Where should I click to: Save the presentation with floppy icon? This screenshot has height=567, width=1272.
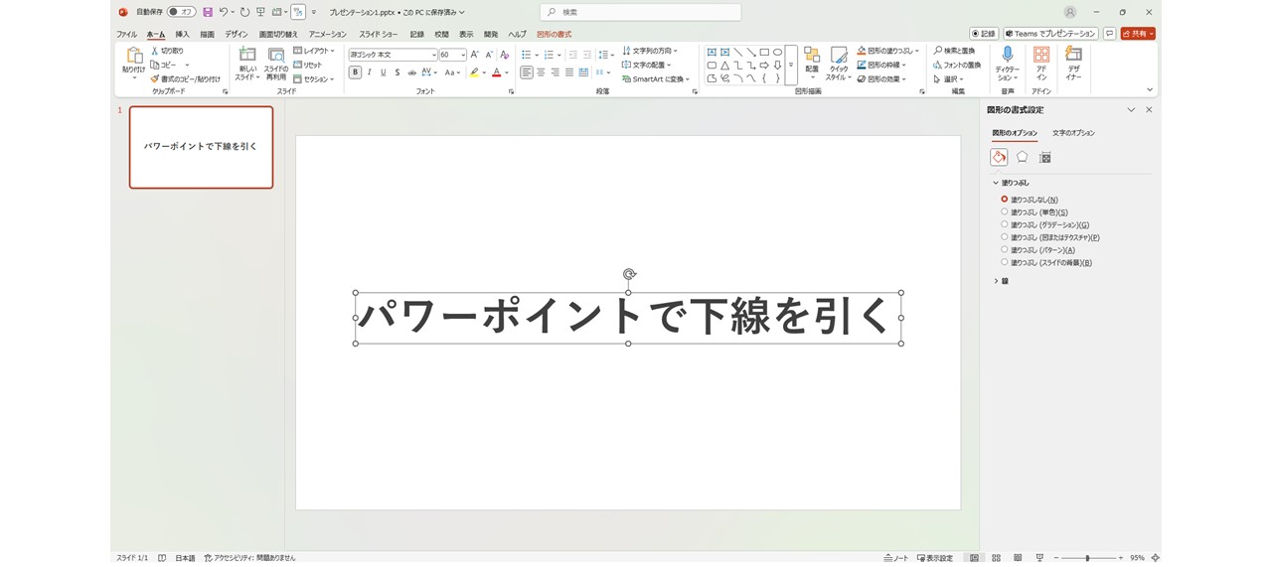tap(208, 12)
